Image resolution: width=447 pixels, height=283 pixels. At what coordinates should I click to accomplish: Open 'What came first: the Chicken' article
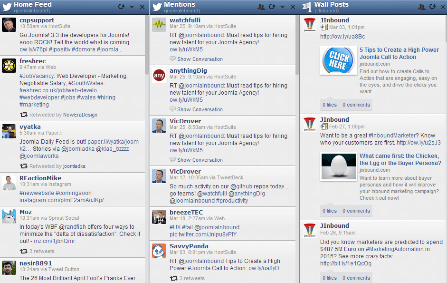point(400,159)
